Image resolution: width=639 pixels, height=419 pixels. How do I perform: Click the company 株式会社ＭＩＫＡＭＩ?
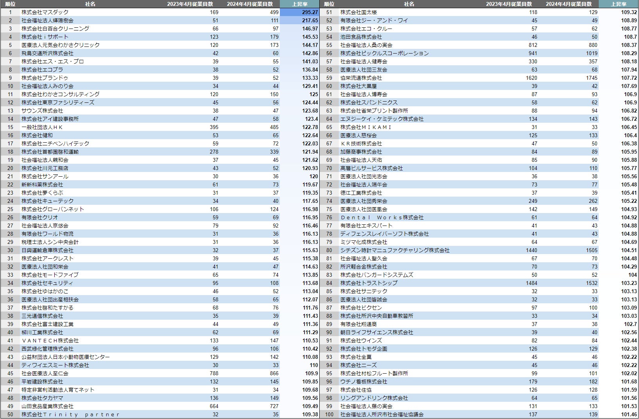(x=366, y=127)
